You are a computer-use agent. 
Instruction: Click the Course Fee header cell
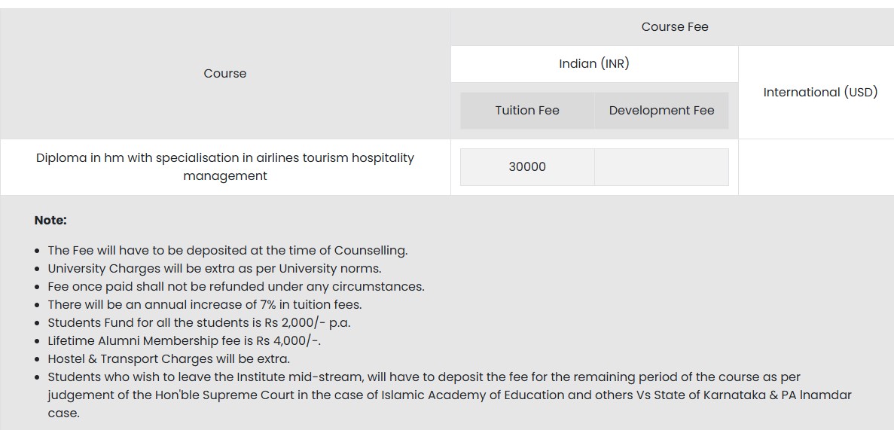(674, 27)
